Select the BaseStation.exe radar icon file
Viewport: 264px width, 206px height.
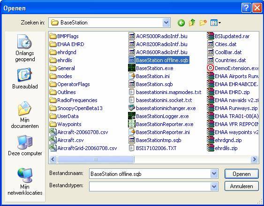click(x=132, y=68)
